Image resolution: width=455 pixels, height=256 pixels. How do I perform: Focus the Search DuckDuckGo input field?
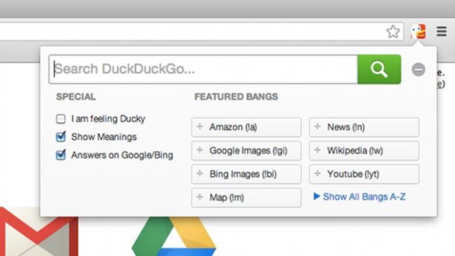pos(204,69)
